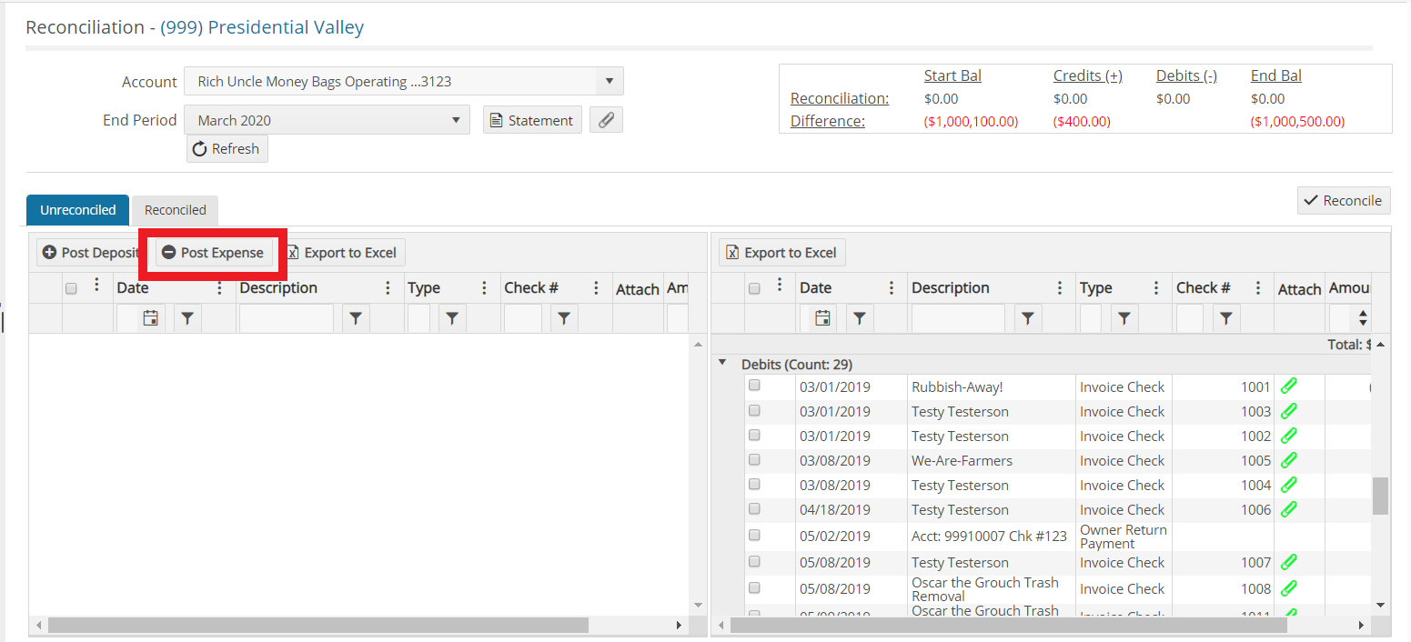Check the 04/18/2019 Testy Testerson row checkbox
Image resolution: width=1411 pixels, height=642 pixels.
(x=754, y=508)
